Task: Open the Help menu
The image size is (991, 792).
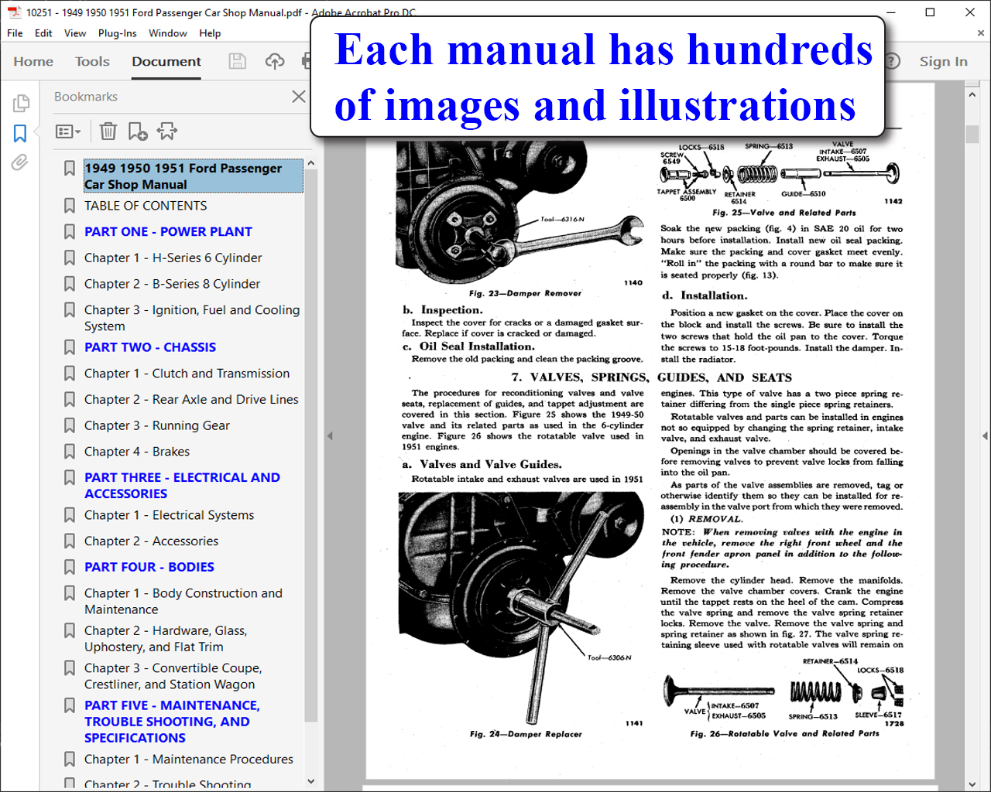Action: pyautogui.click(x=210, y=33)
